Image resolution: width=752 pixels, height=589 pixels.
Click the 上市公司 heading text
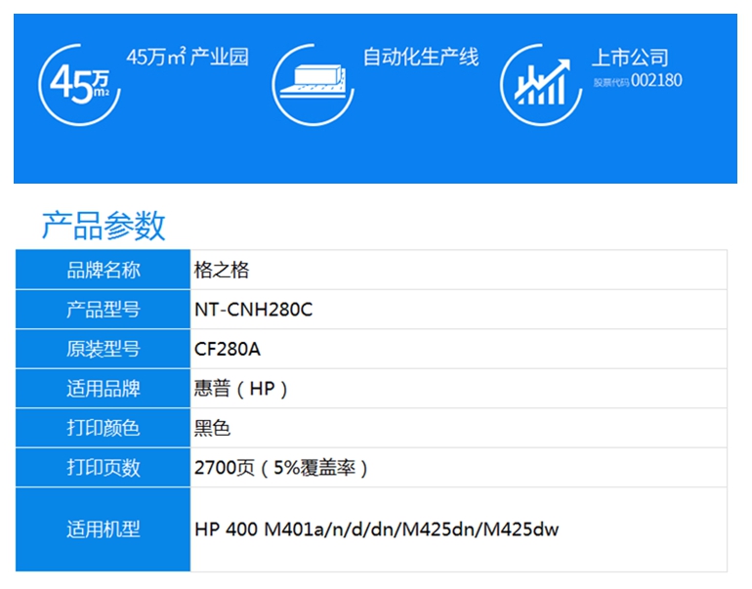point(629,58)
